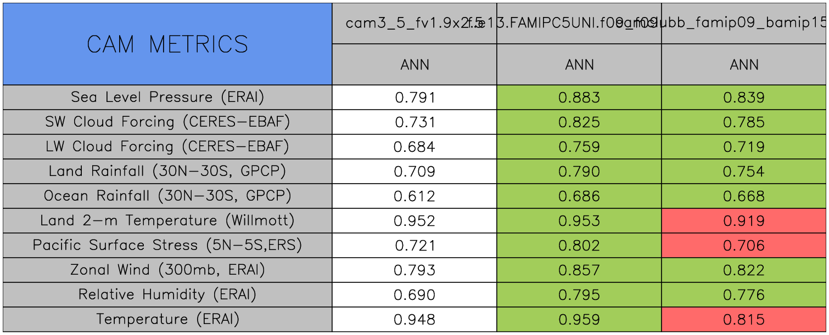The width and height of the screenshot is (829, 335).
Task: Select the green cell showing 0.883
Action: coord(579,98)
